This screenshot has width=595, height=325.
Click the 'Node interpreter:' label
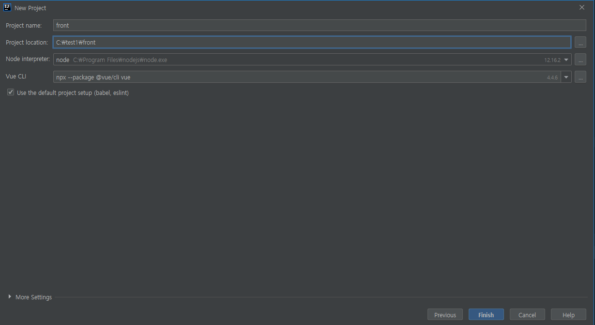click(28, 59)
